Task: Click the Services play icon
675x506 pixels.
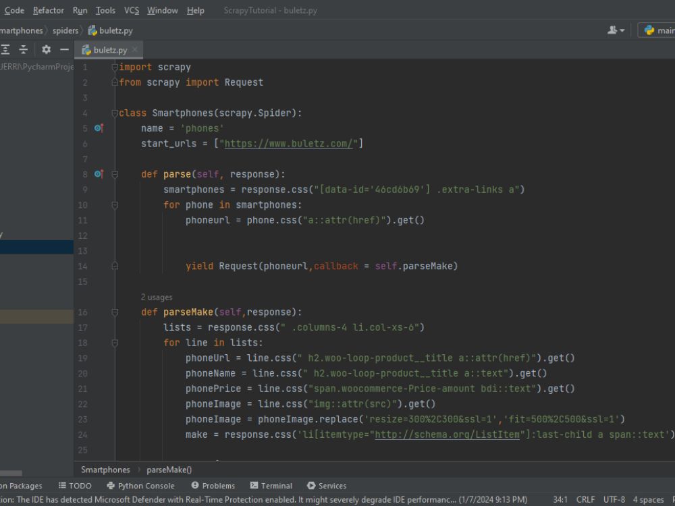Action: (310, 485)
